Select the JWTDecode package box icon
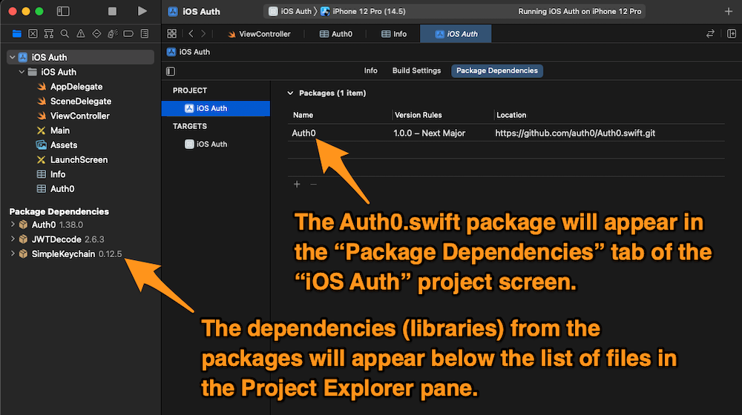This screenshot has height=415, width=742. [23, 239]
